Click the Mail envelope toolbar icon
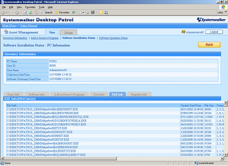Image resolution: width=228 pixels, height=166 pixels. [81, 13]
